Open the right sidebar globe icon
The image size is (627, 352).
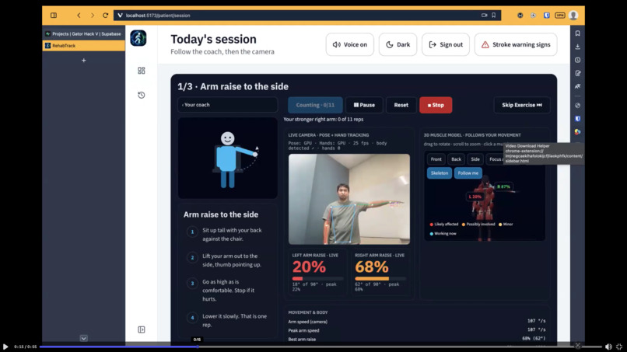pos(577,106)
